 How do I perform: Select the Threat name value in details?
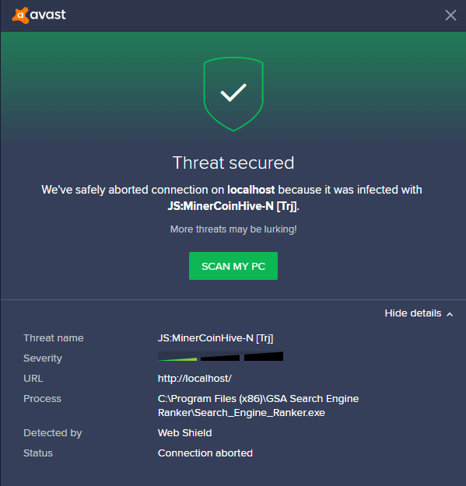coord(215,337)
